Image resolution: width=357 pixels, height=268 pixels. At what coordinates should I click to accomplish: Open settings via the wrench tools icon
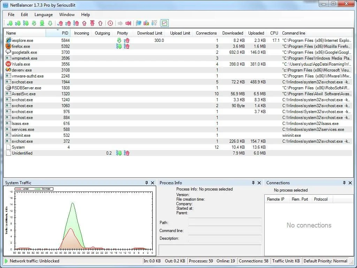pyautogui.click(x=154, y=23)
